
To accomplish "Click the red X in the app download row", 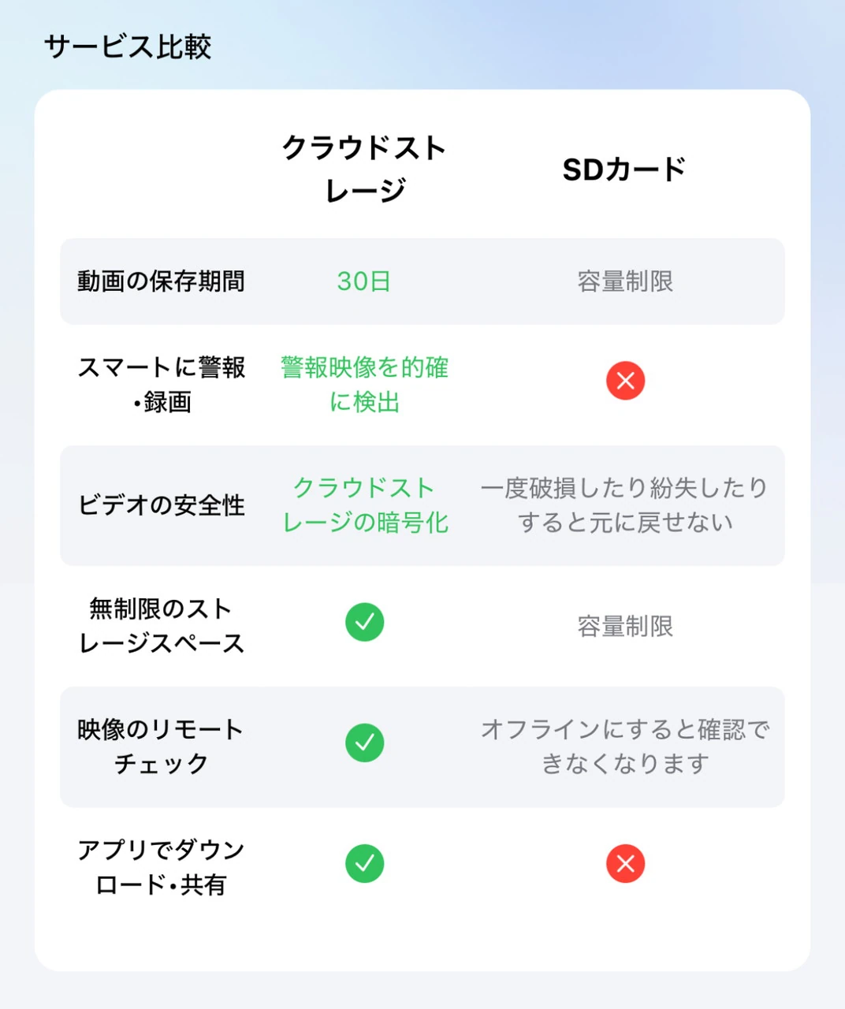I will [x=625, y=863].
